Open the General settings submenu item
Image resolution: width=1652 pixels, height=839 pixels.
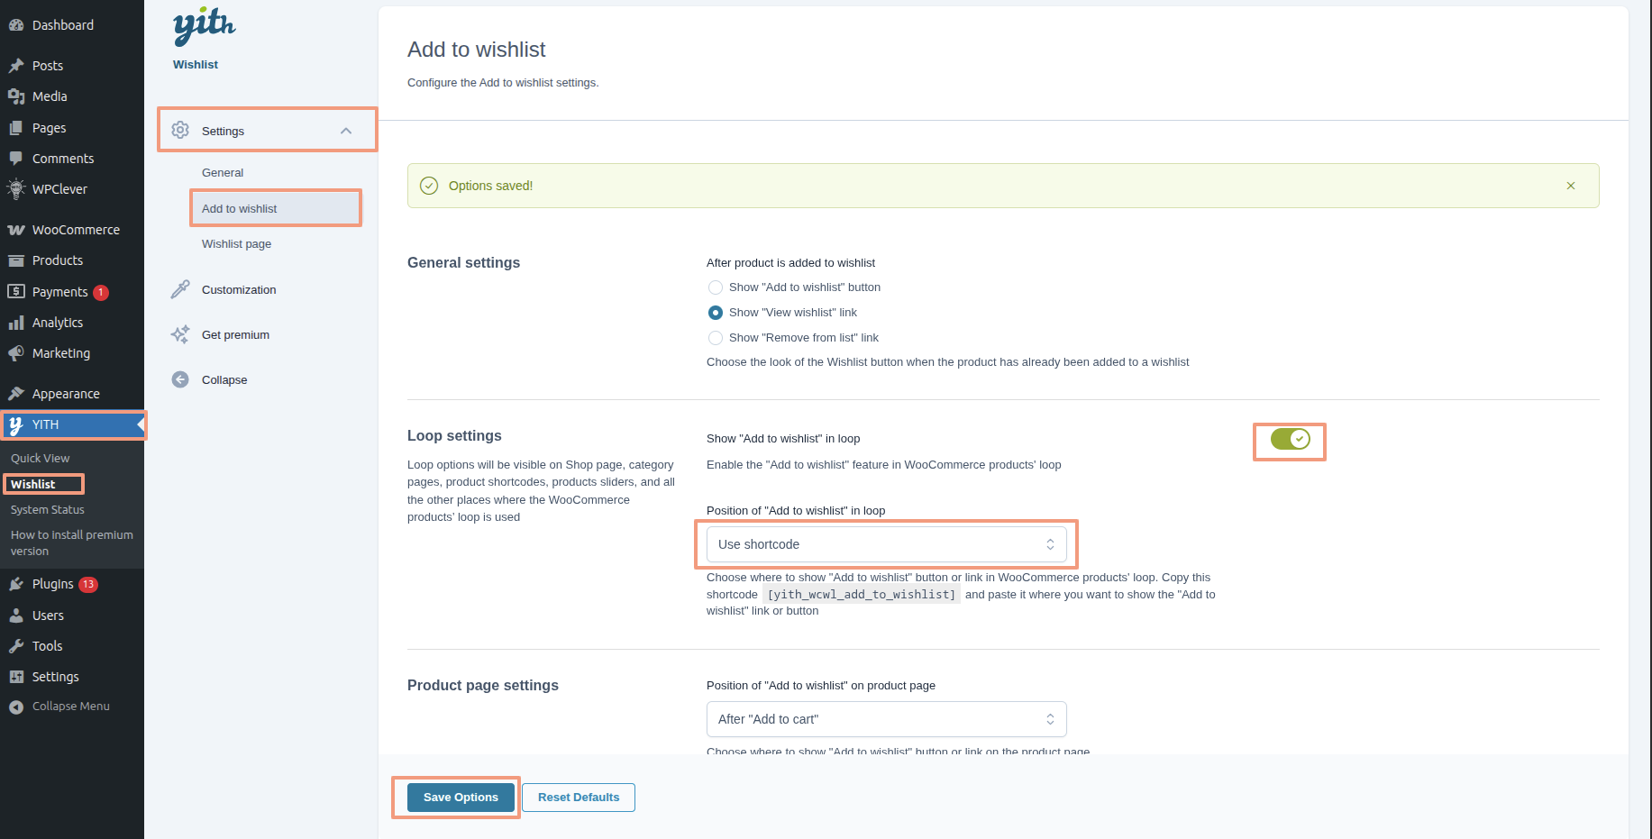pyautogui.click(x=223, y=173)
